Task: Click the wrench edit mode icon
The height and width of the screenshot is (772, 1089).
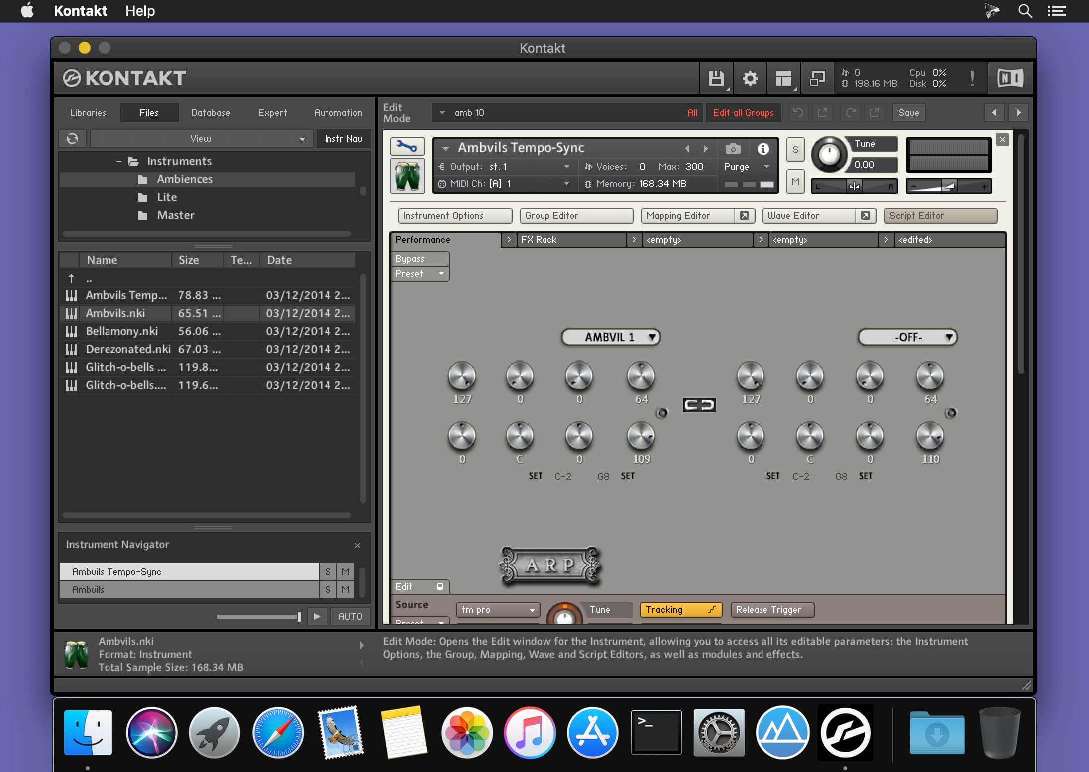Action: click(407, 147)
